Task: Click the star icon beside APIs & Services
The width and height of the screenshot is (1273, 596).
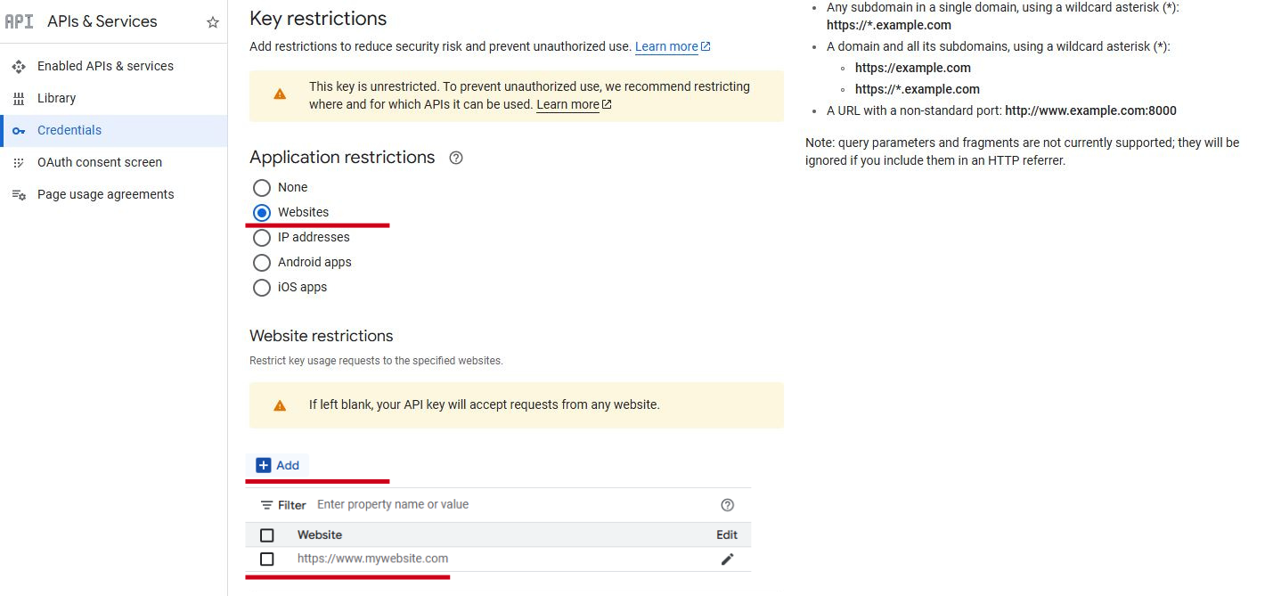Action: [213, 22]
